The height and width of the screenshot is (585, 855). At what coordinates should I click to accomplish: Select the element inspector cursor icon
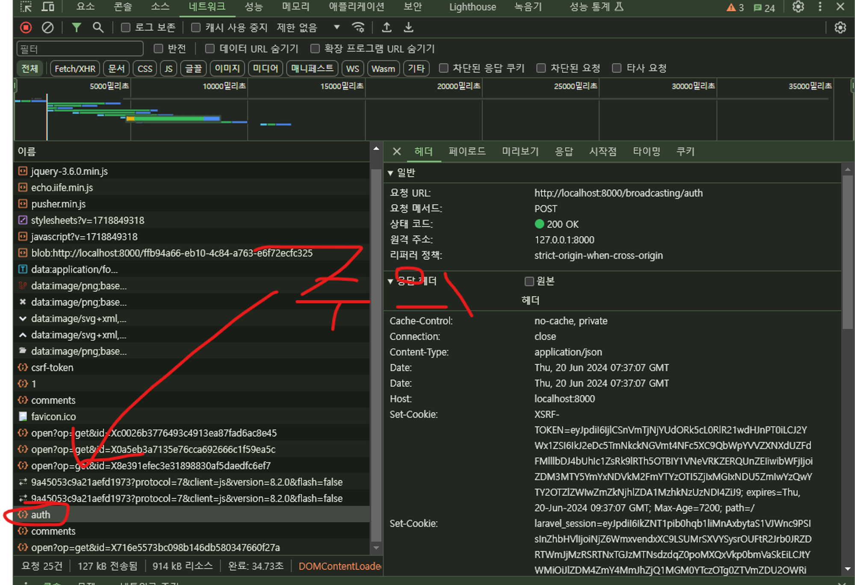(x=26, y=7)
